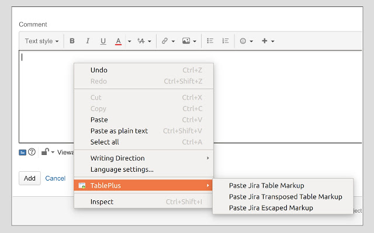
Task: Open emoticon picker smiley icon
Action: click(243, 41)
